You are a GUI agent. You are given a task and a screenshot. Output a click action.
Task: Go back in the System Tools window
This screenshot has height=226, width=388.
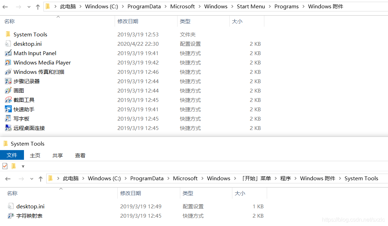pos(8,179)
